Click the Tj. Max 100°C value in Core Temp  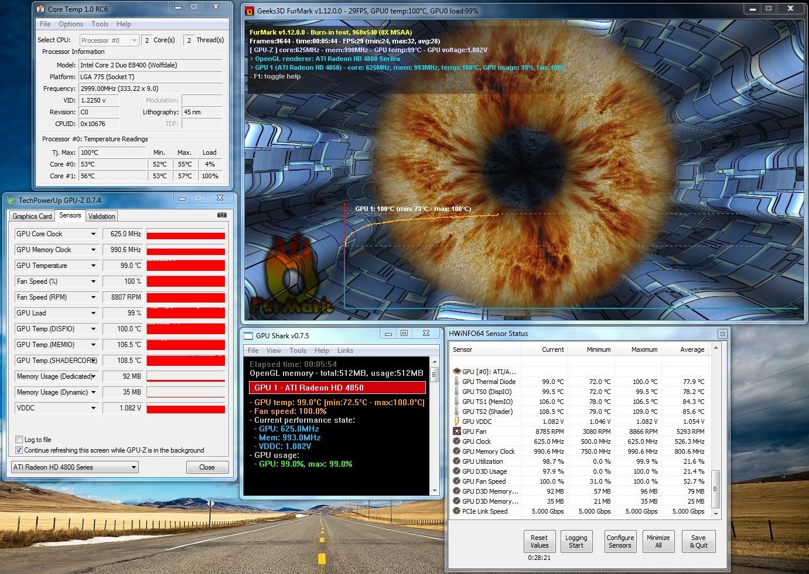pyautogui.click(x=112, y=152)
